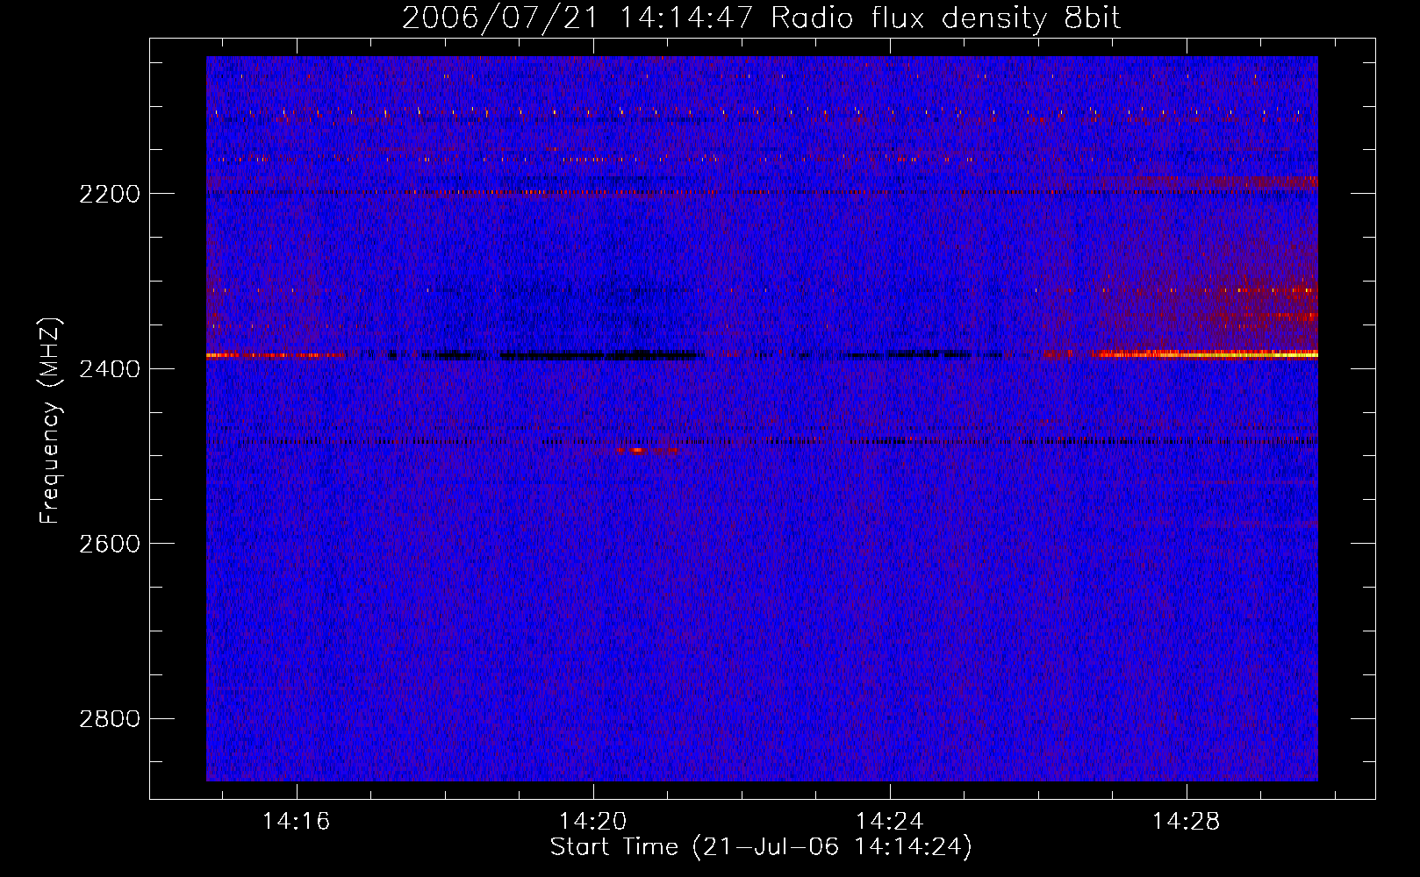
Task: Click the 14:16 time tick label
Action: 296,822
